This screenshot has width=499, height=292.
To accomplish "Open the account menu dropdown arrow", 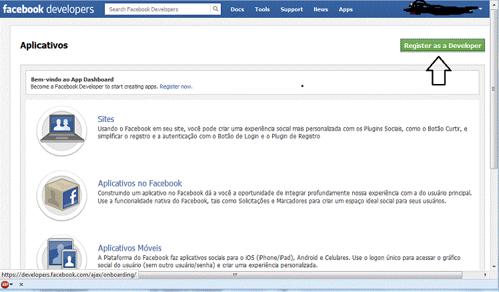I will click(x=480, y=9).
